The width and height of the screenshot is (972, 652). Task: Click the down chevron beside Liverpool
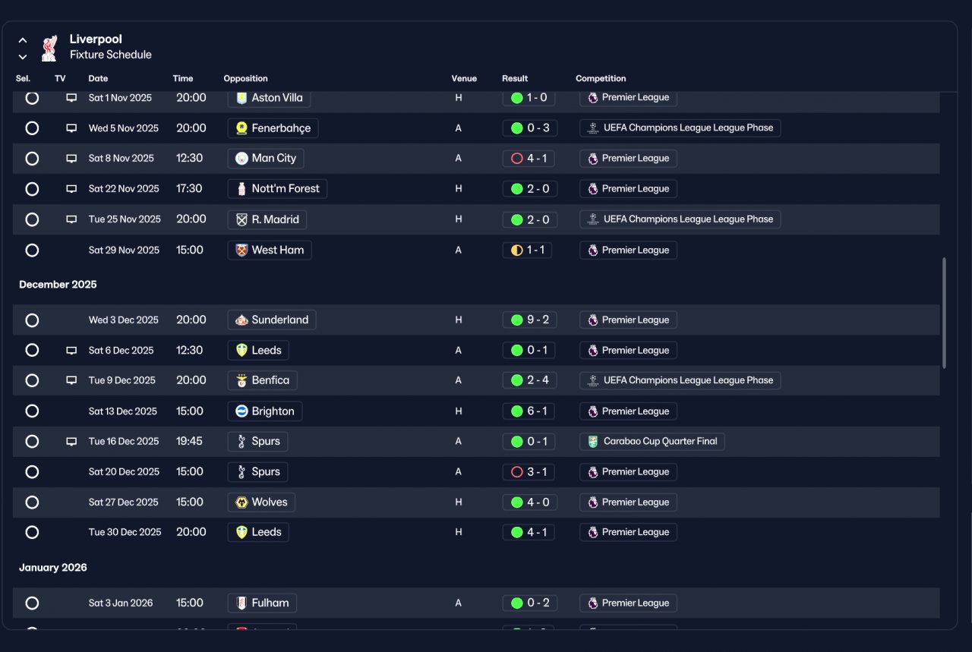coord(23,57)
